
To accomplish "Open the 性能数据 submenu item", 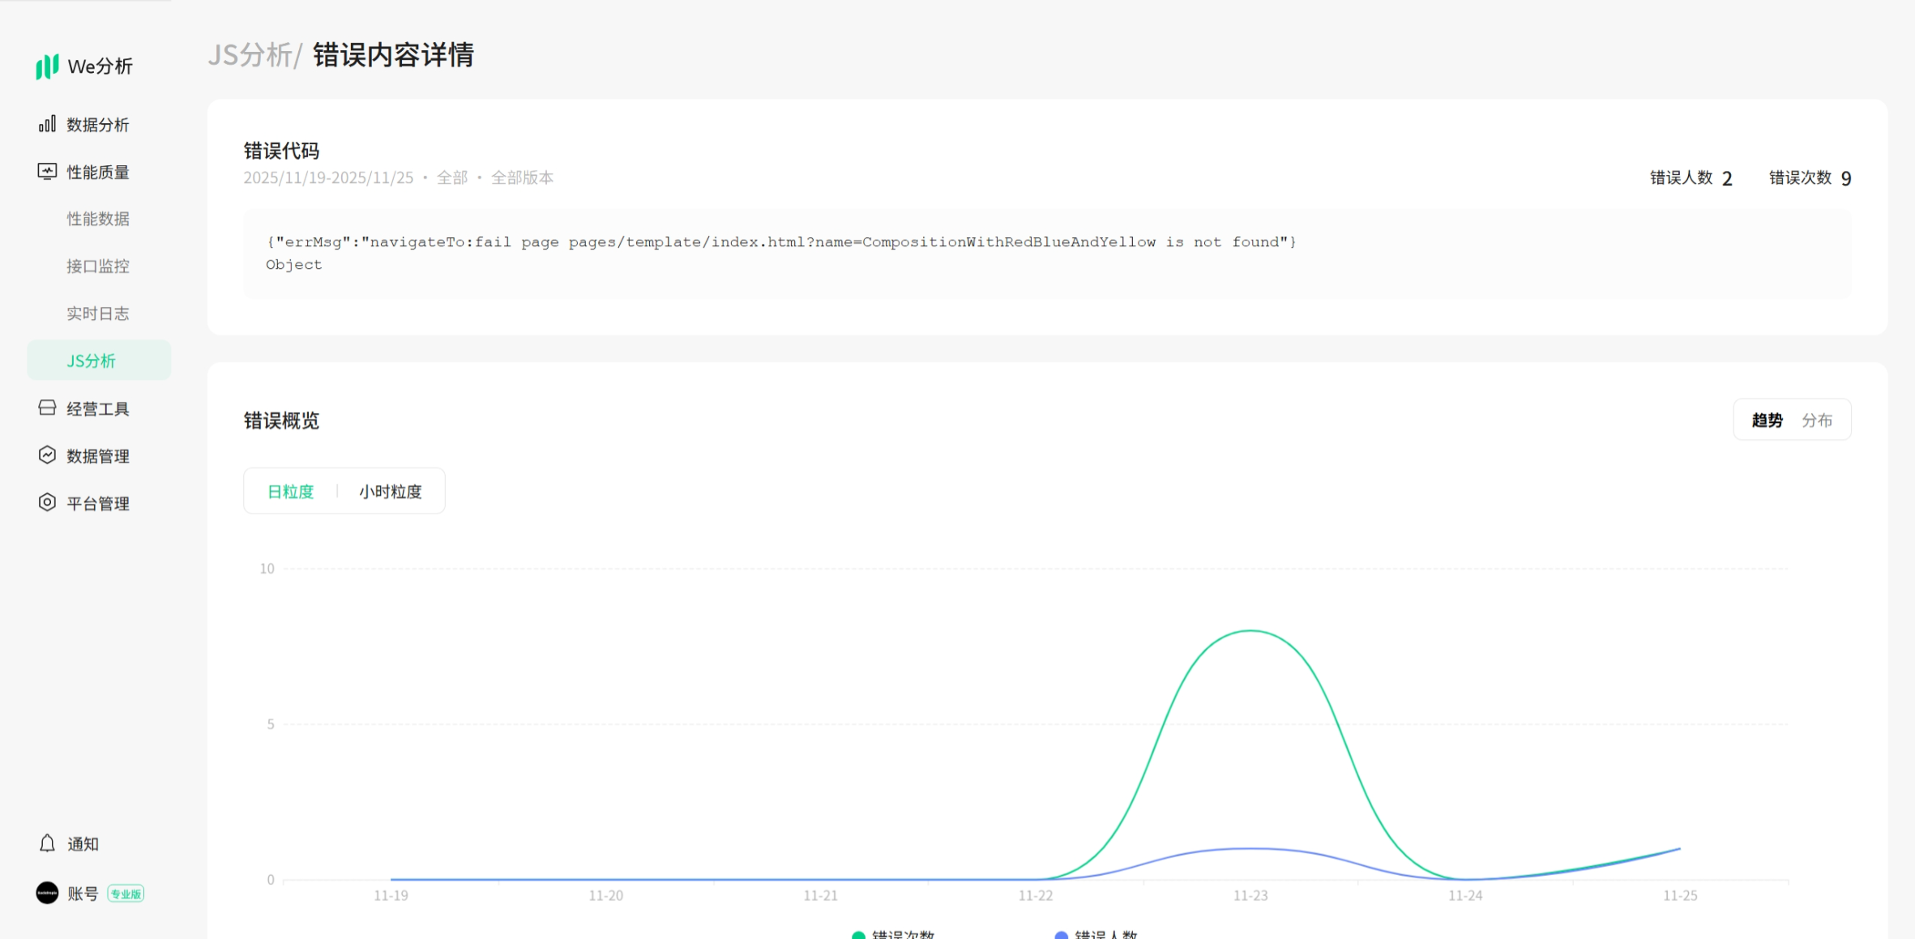I will pyautogui.click(x=98, y=219).
